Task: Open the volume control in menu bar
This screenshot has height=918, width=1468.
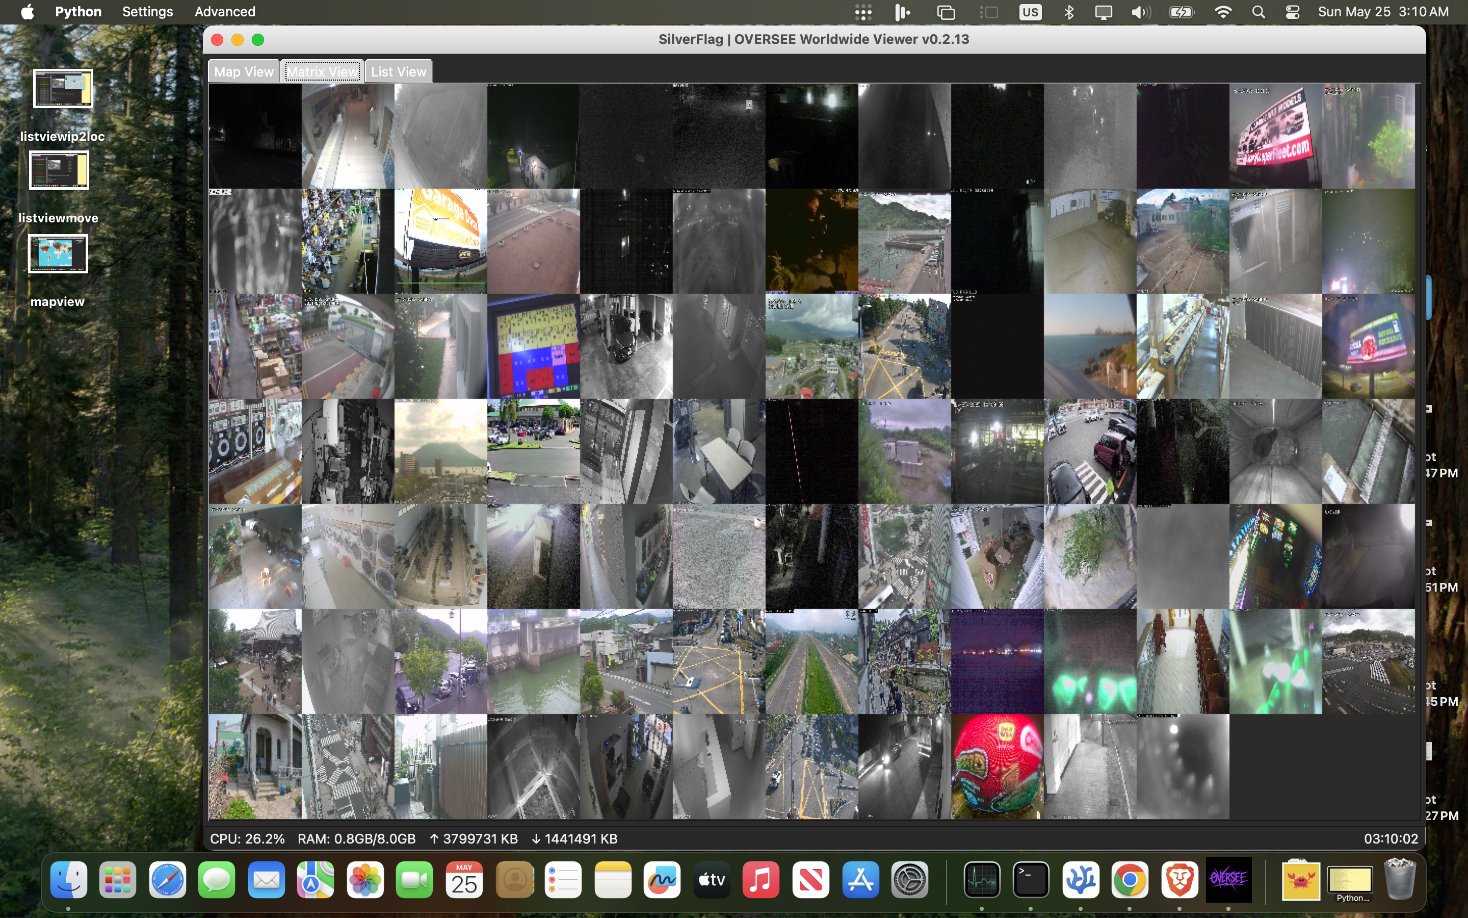Action: point(1141,12)
